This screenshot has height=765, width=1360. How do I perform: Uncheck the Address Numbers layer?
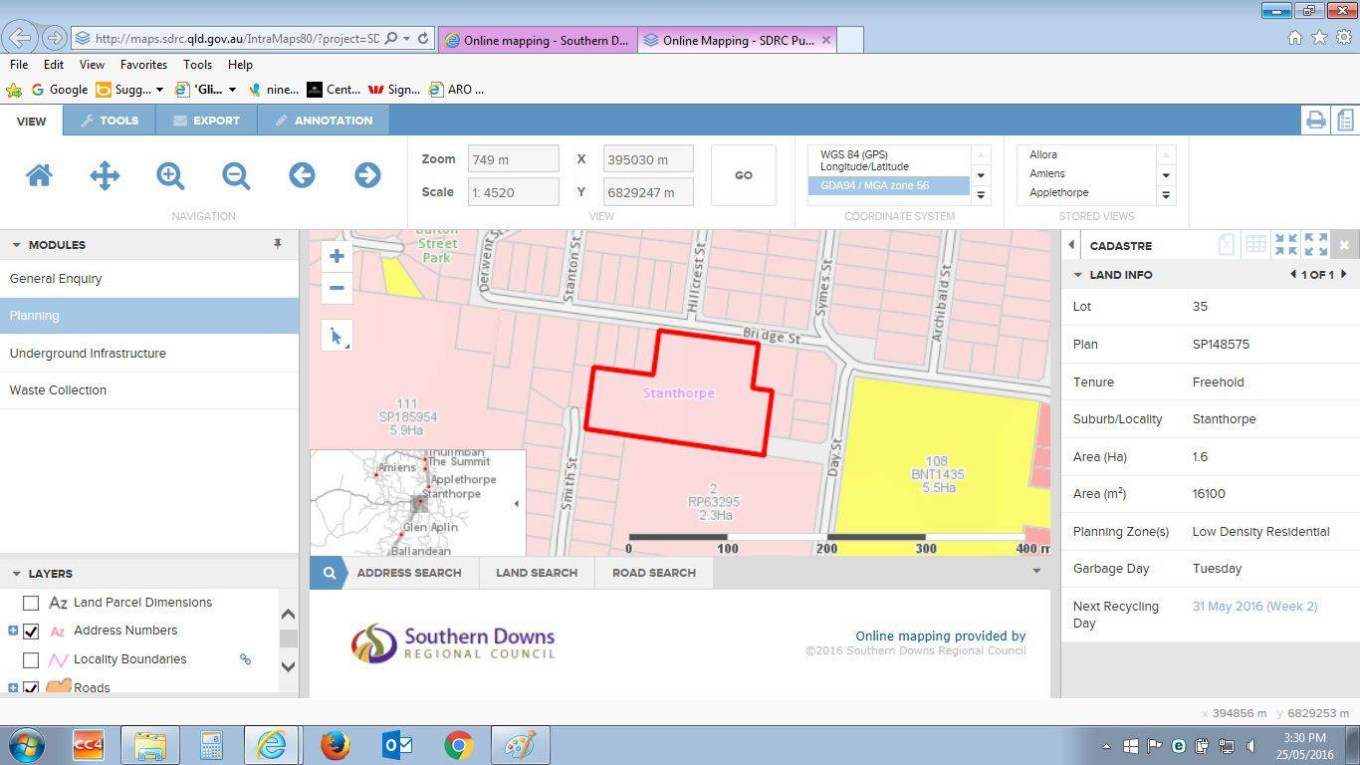tap(31, 631)
